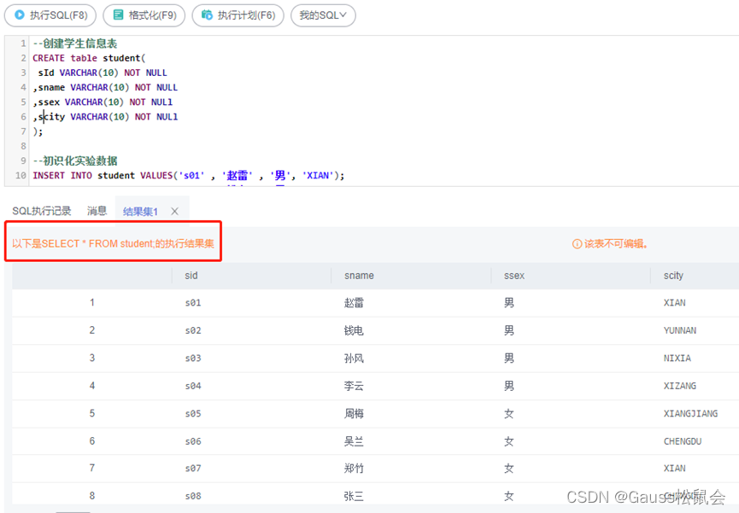The width and height of the screenshot is (739, 513).
Task: Switch to the SQL执行记录 tab
Action: (42, 211)
